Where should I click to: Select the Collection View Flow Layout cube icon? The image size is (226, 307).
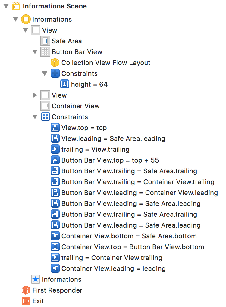55,63
